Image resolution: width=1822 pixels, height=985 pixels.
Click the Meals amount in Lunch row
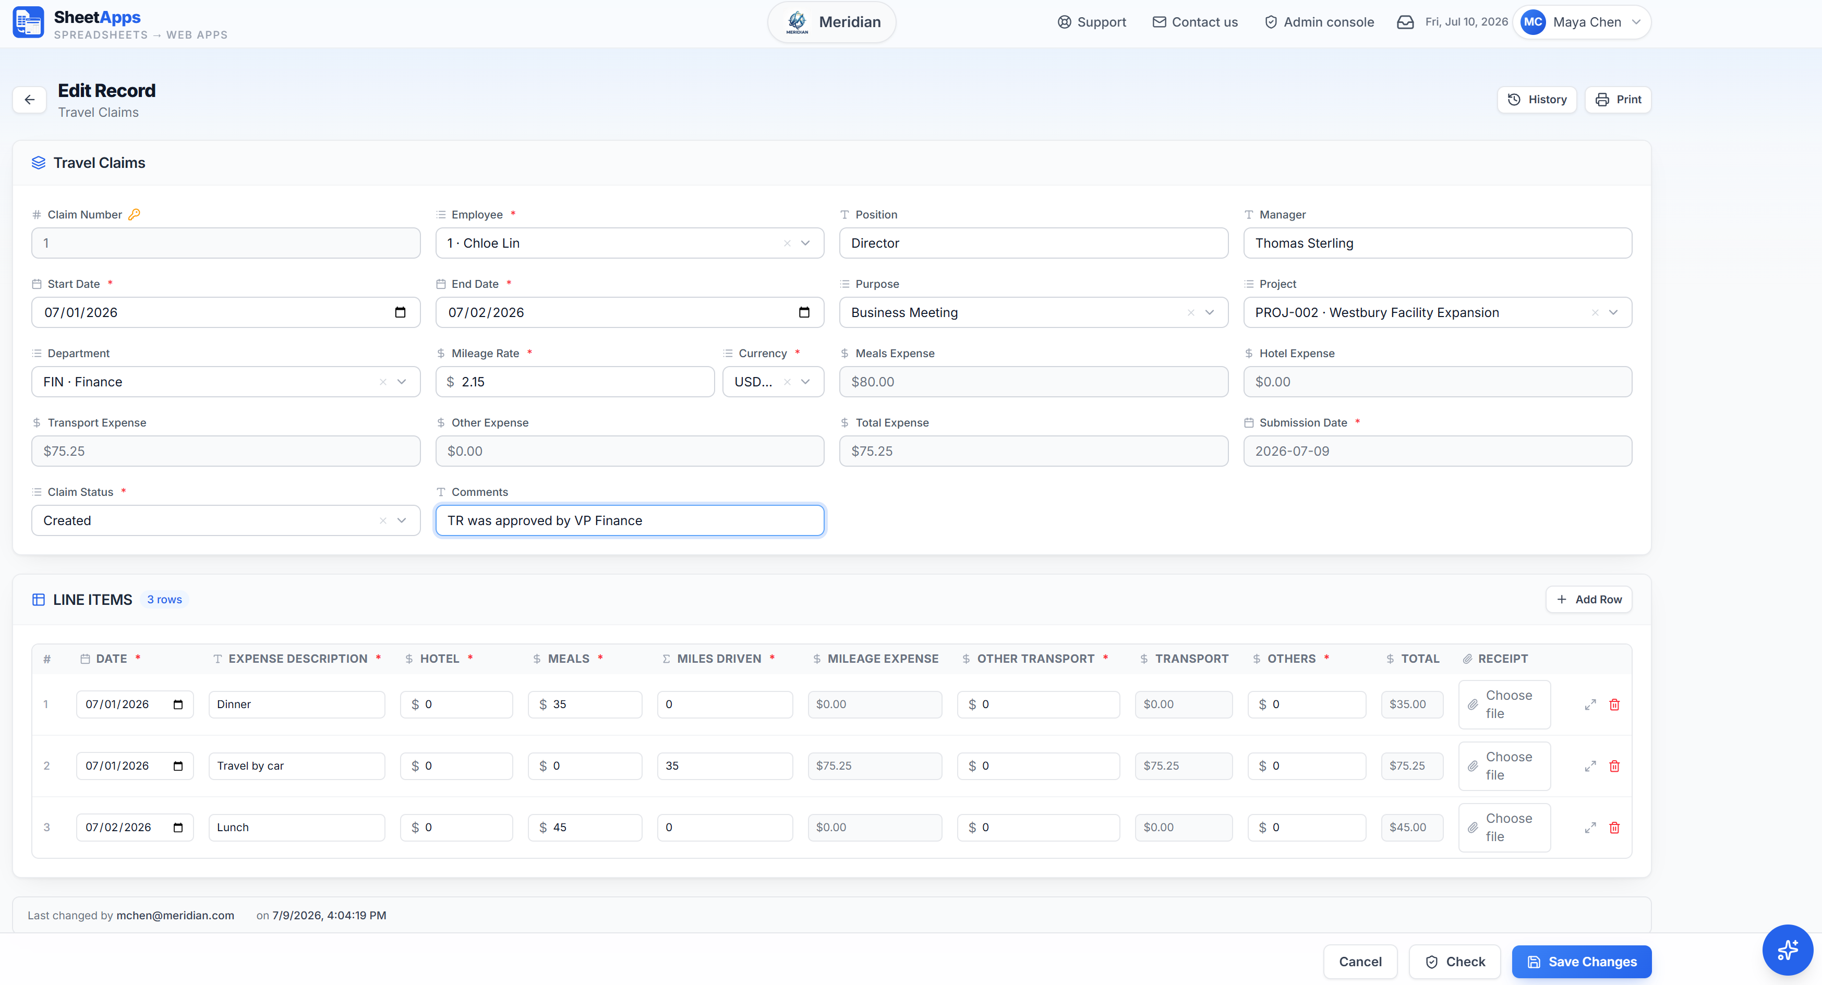[585, 828]
